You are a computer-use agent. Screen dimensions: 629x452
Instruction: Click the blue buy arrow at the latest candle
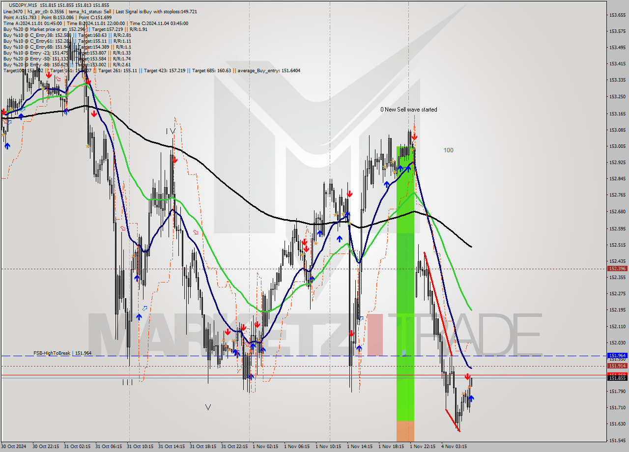point(471,398)
